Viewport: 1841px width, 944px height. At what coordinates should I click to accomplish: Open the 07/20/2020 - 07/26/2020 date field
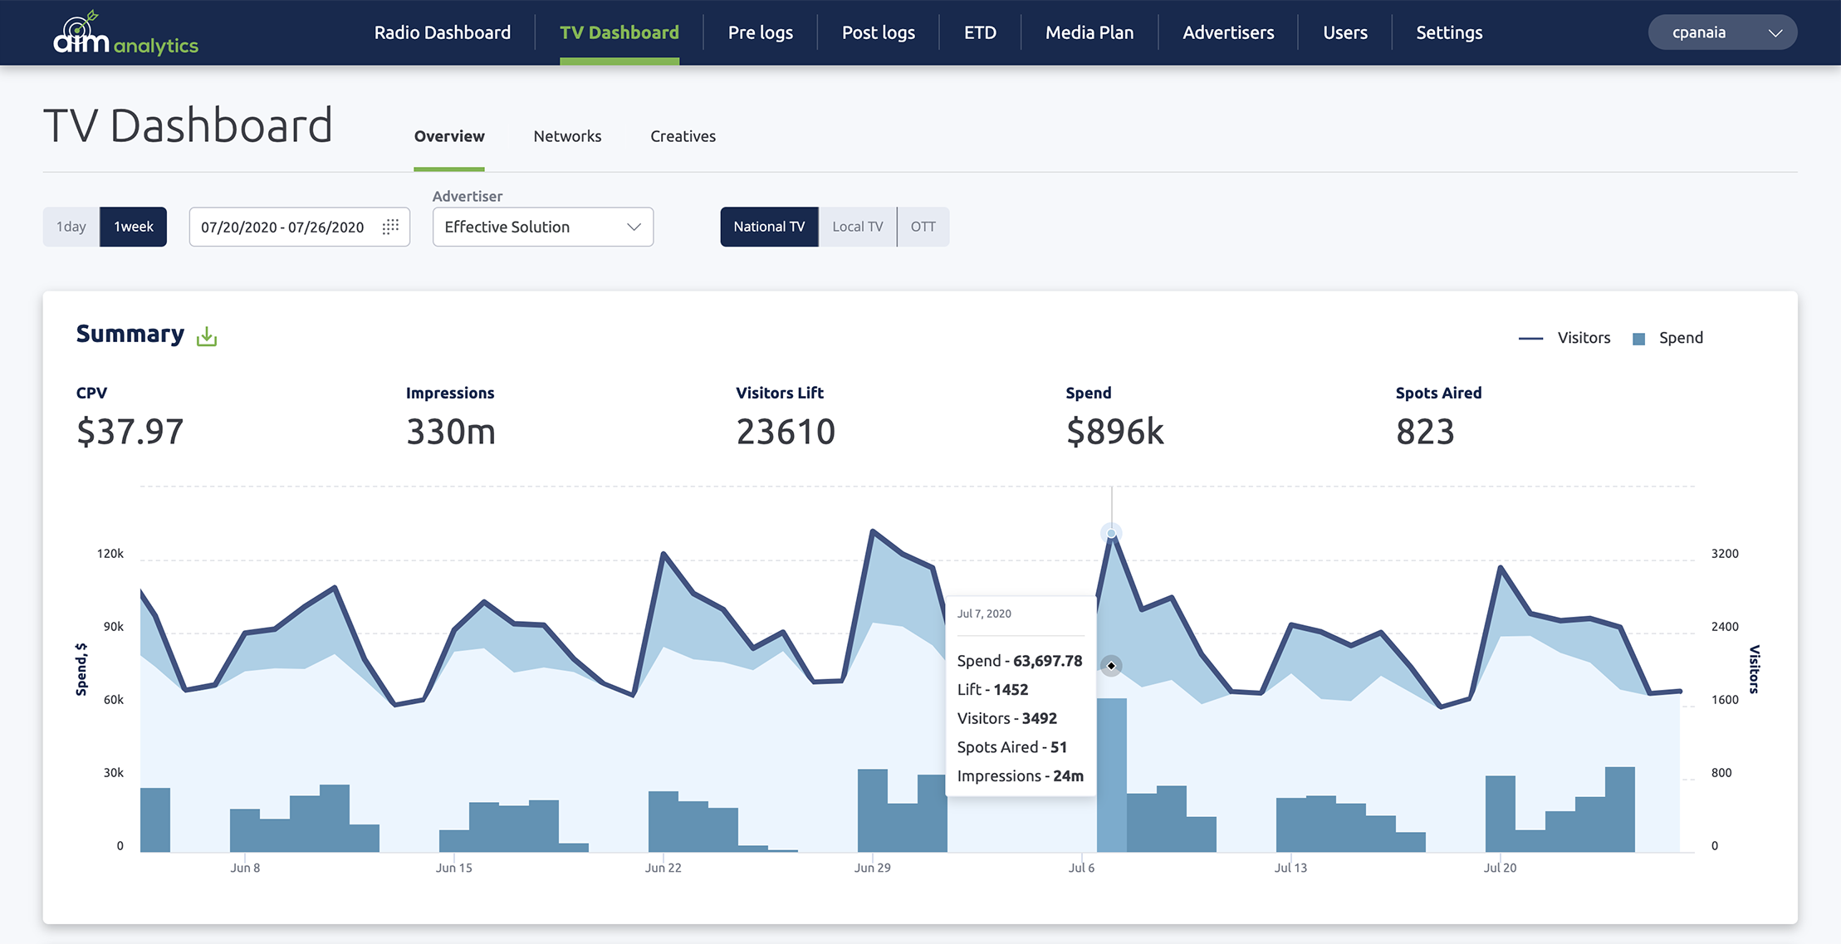282,227
